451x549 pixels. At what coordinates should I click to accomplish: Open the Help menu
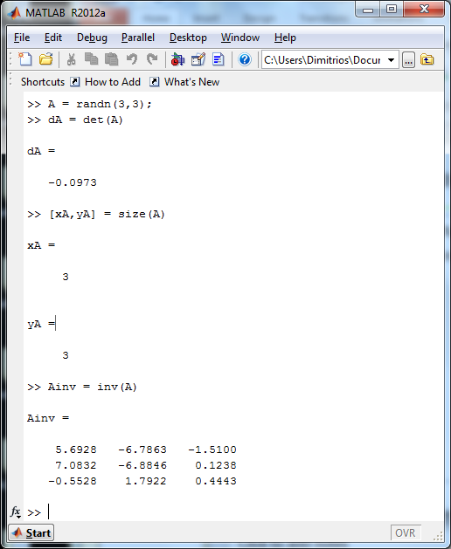coord(285,38)
